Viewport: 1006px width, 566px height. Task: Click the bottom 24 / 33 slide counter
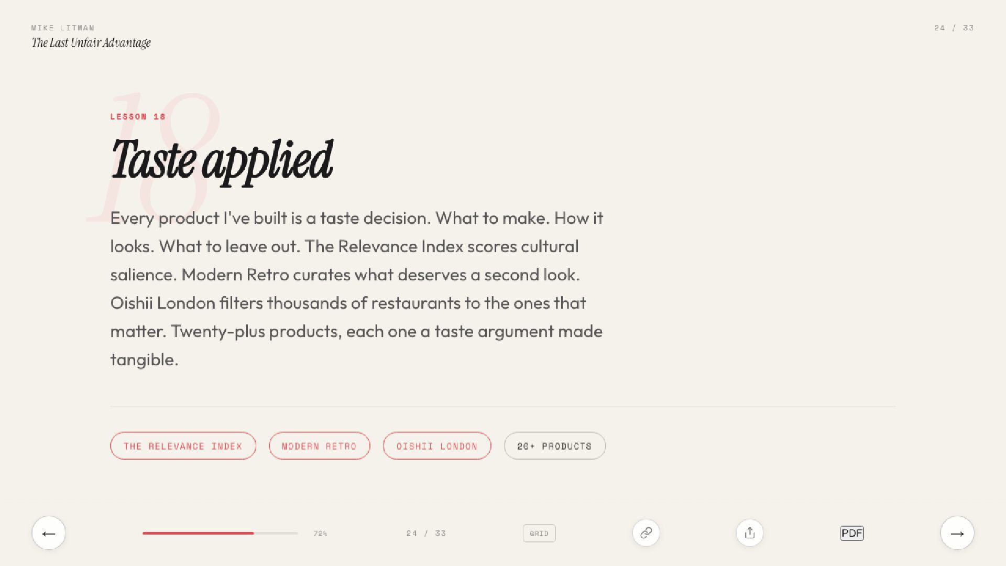[426, 534]
